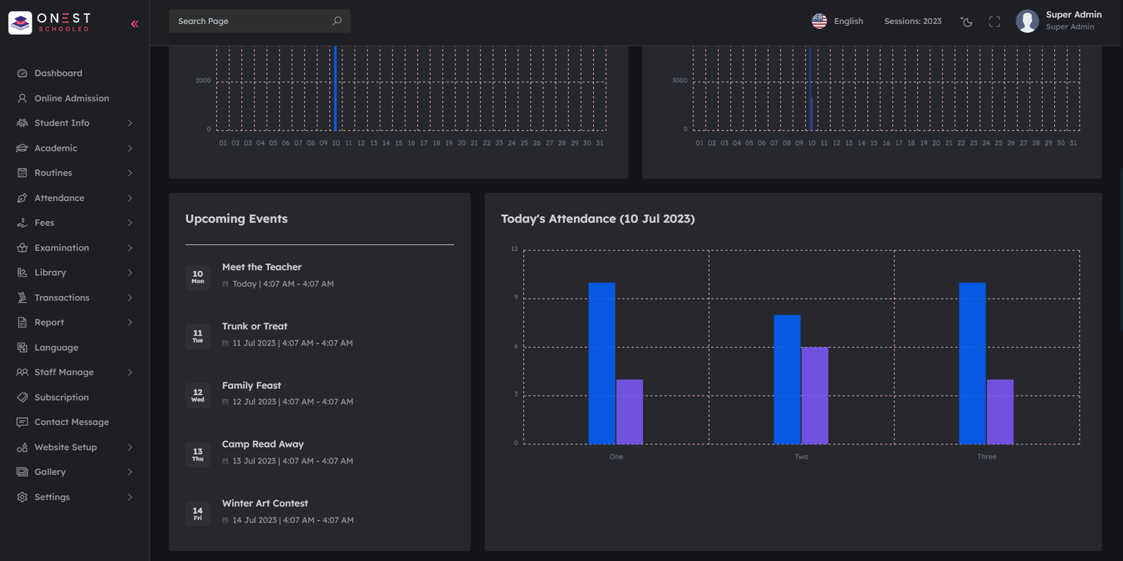Open the English language selector
This screenshot has width=1123, height=561.
(x=837, y=21)
